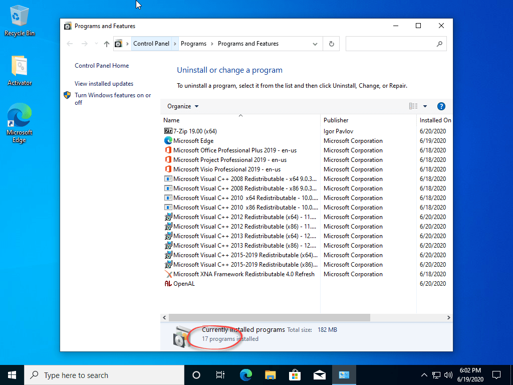Viewport: 513px width, 385px height.
Task: Open View installed updates link
Action: (104, 84)
